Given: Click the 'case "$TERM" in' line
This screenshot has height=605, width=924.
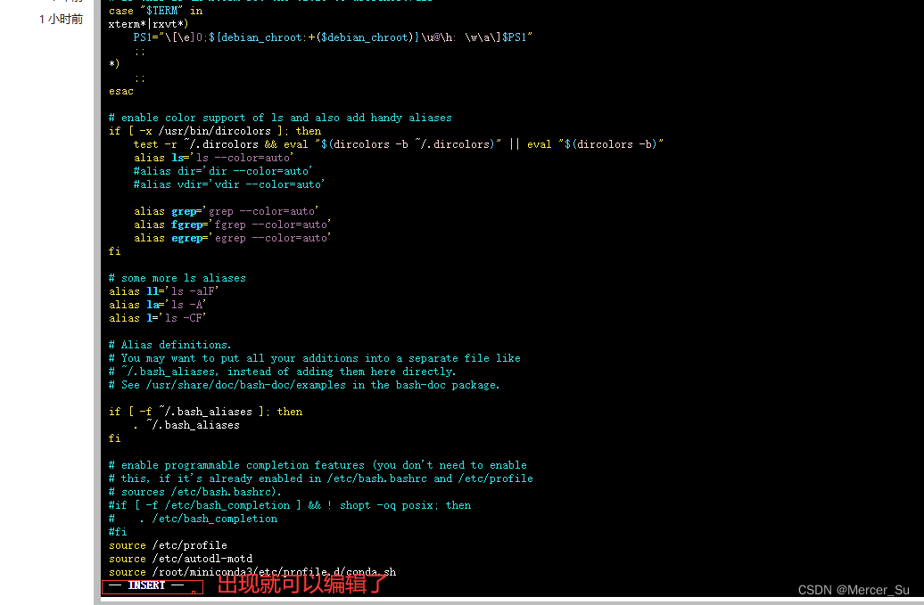Looking at the screenshot, I should [155, 12].
